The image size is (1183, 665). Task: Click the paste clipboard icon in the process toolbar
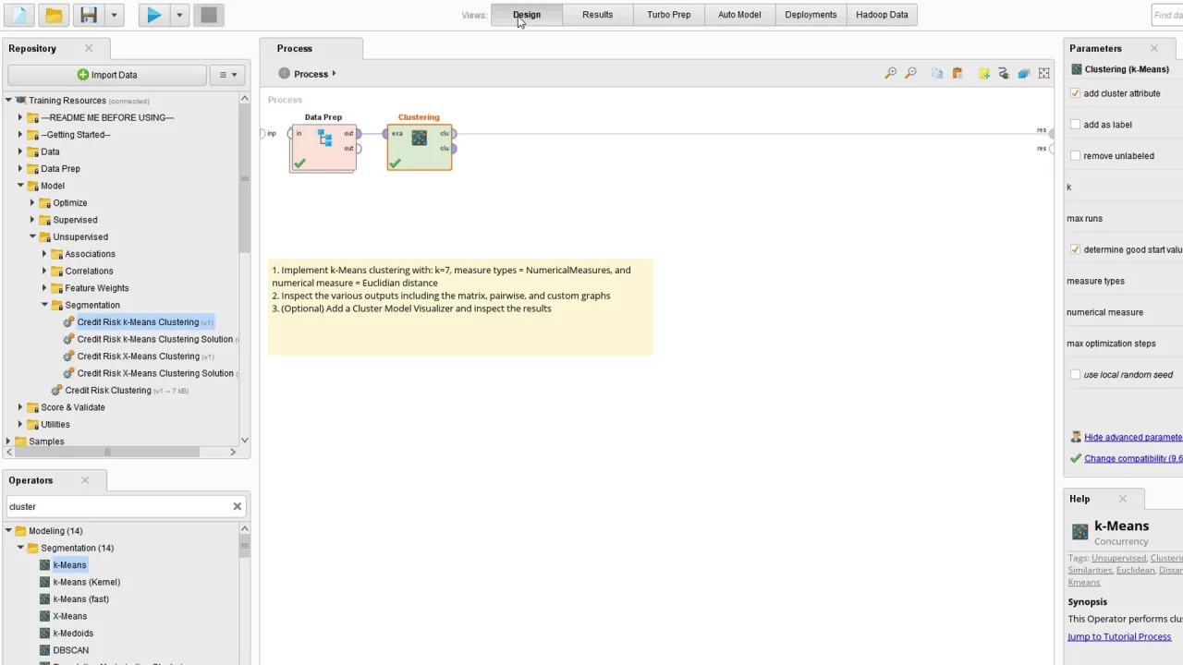click(x=957, y=74)
